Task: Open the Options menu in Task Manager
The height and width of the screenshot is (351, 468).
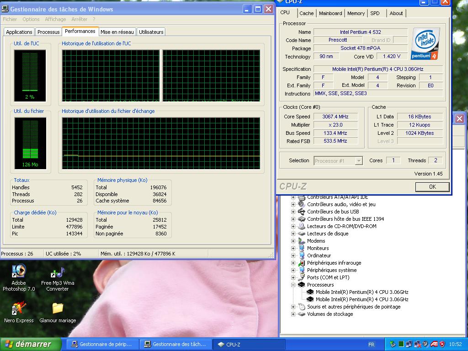Action: pyautogui.click(x=31, y=19)
